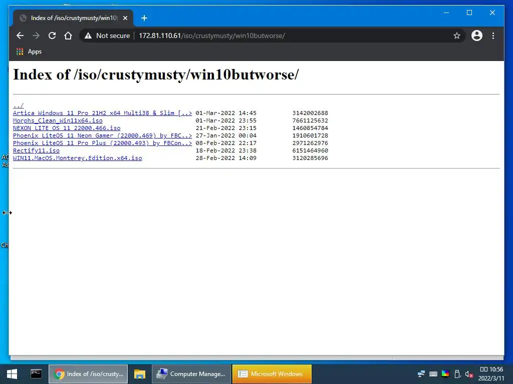Open the Windows Start menu
The image size is (513, 384).
pos(12,374)
